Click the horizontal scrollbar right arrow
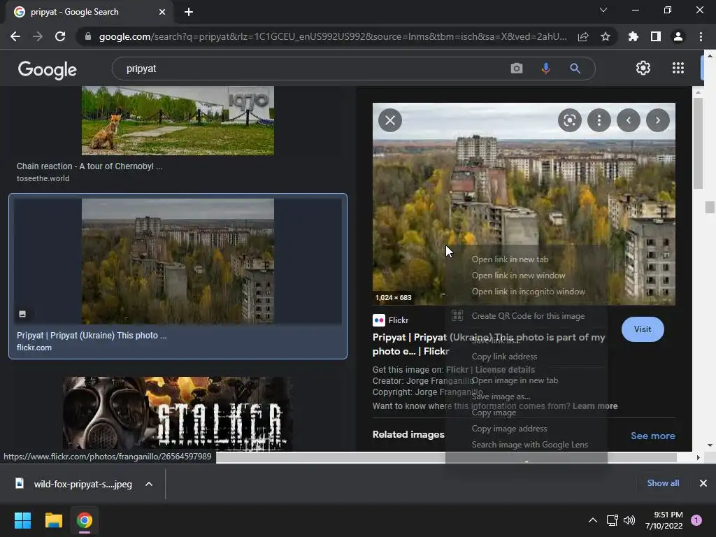The height and width of the screenshot is (537, 716). pos(697,457)
